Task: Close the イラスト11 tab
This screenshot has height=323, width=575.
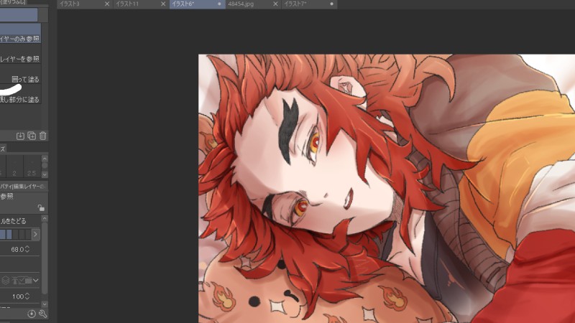Action: pyautogui.click(x=163, y=4)
